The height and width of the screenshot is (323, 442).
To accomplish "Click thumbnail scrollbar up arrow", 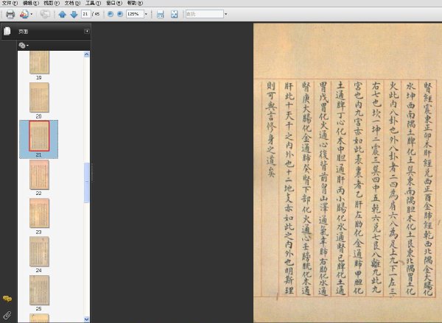I will coord(86,54).
